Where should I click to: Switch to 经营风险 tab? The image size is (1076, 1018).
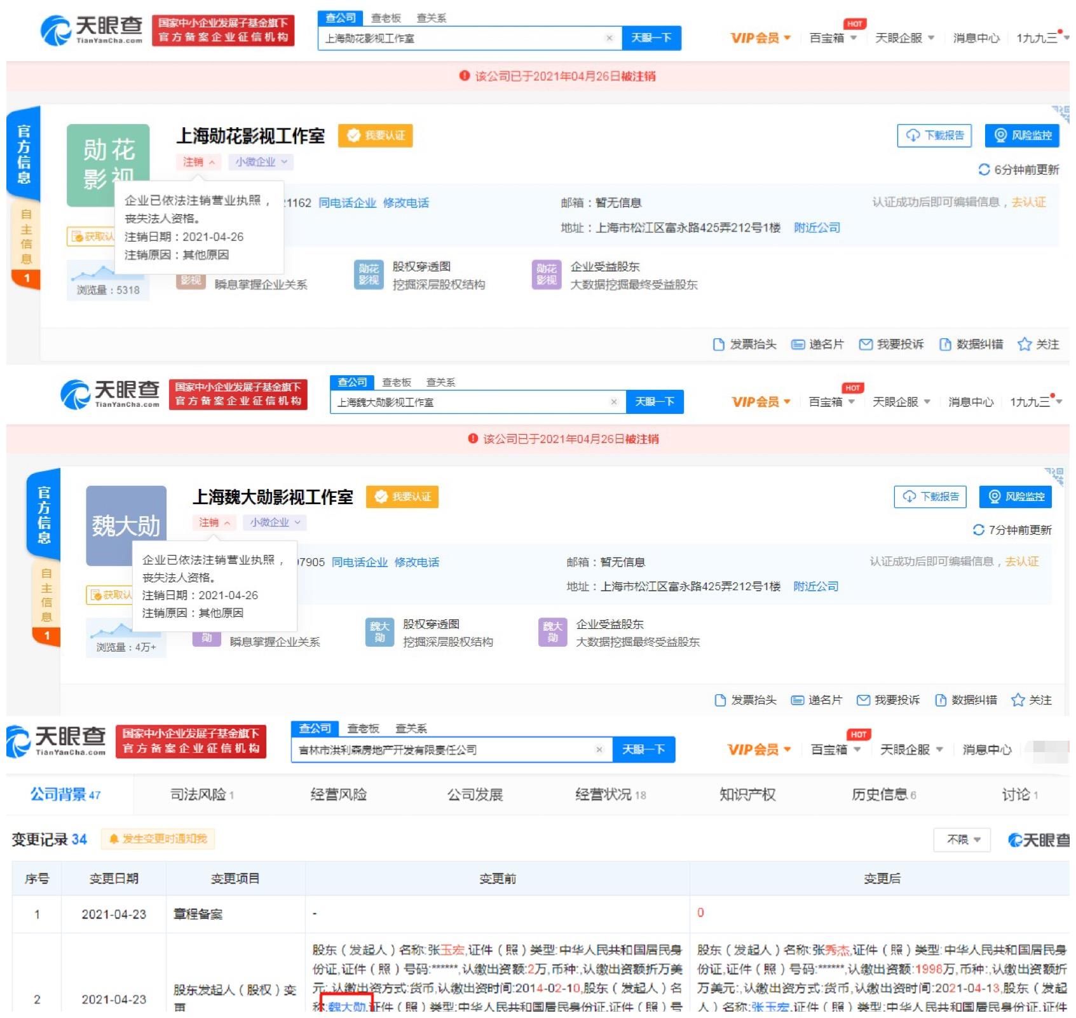pos(339,795)
